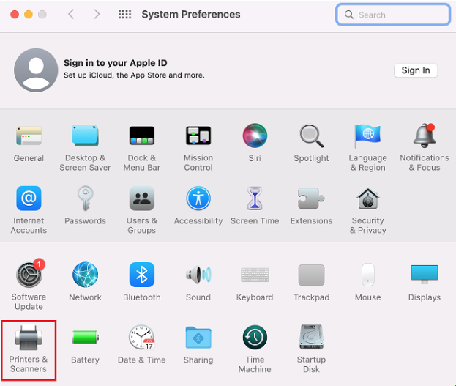Click the Search field

393,15
